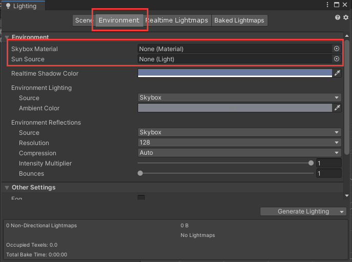
Task: Click the Environment Reflections heading
Action: pos(46,123)
